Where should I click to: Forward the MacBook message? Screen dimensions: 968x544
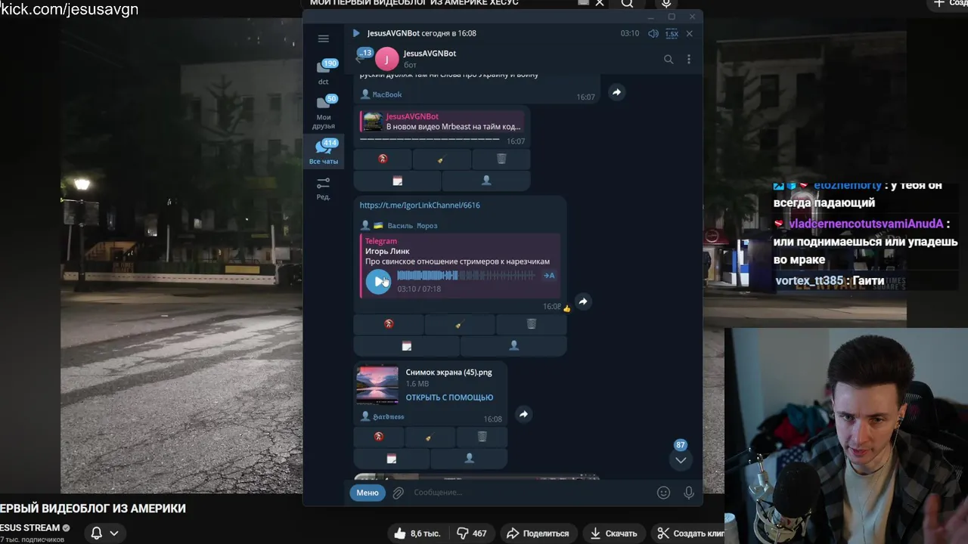point(616,92)
